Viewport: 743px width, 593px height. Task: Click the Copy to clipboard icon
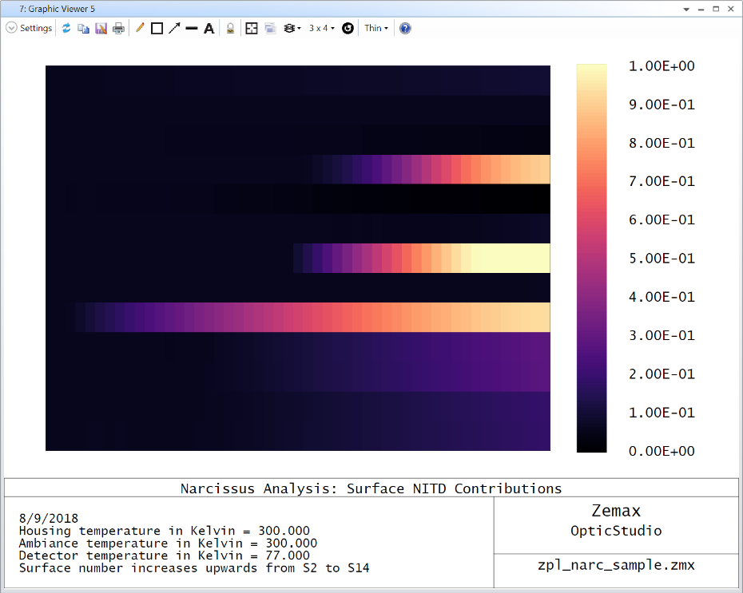83,28
